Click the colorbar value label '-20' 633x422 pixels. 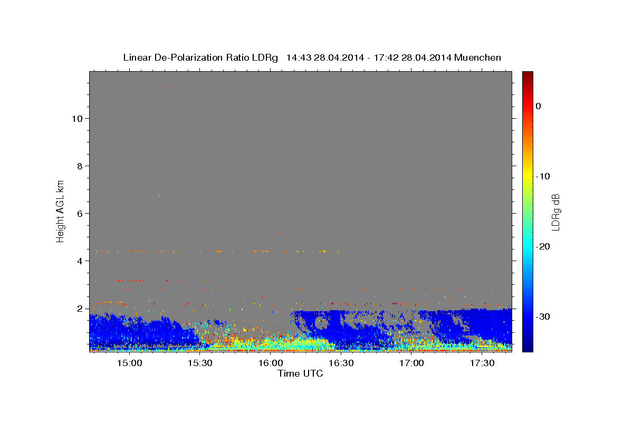coord(543,246)
